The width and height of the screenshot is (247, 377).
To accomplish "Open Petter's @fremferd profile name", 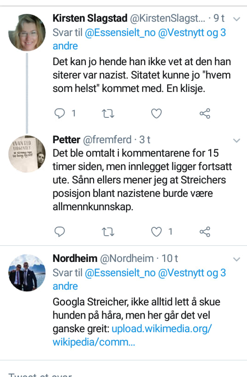I will pyautogui.click(x=107, y=140).
